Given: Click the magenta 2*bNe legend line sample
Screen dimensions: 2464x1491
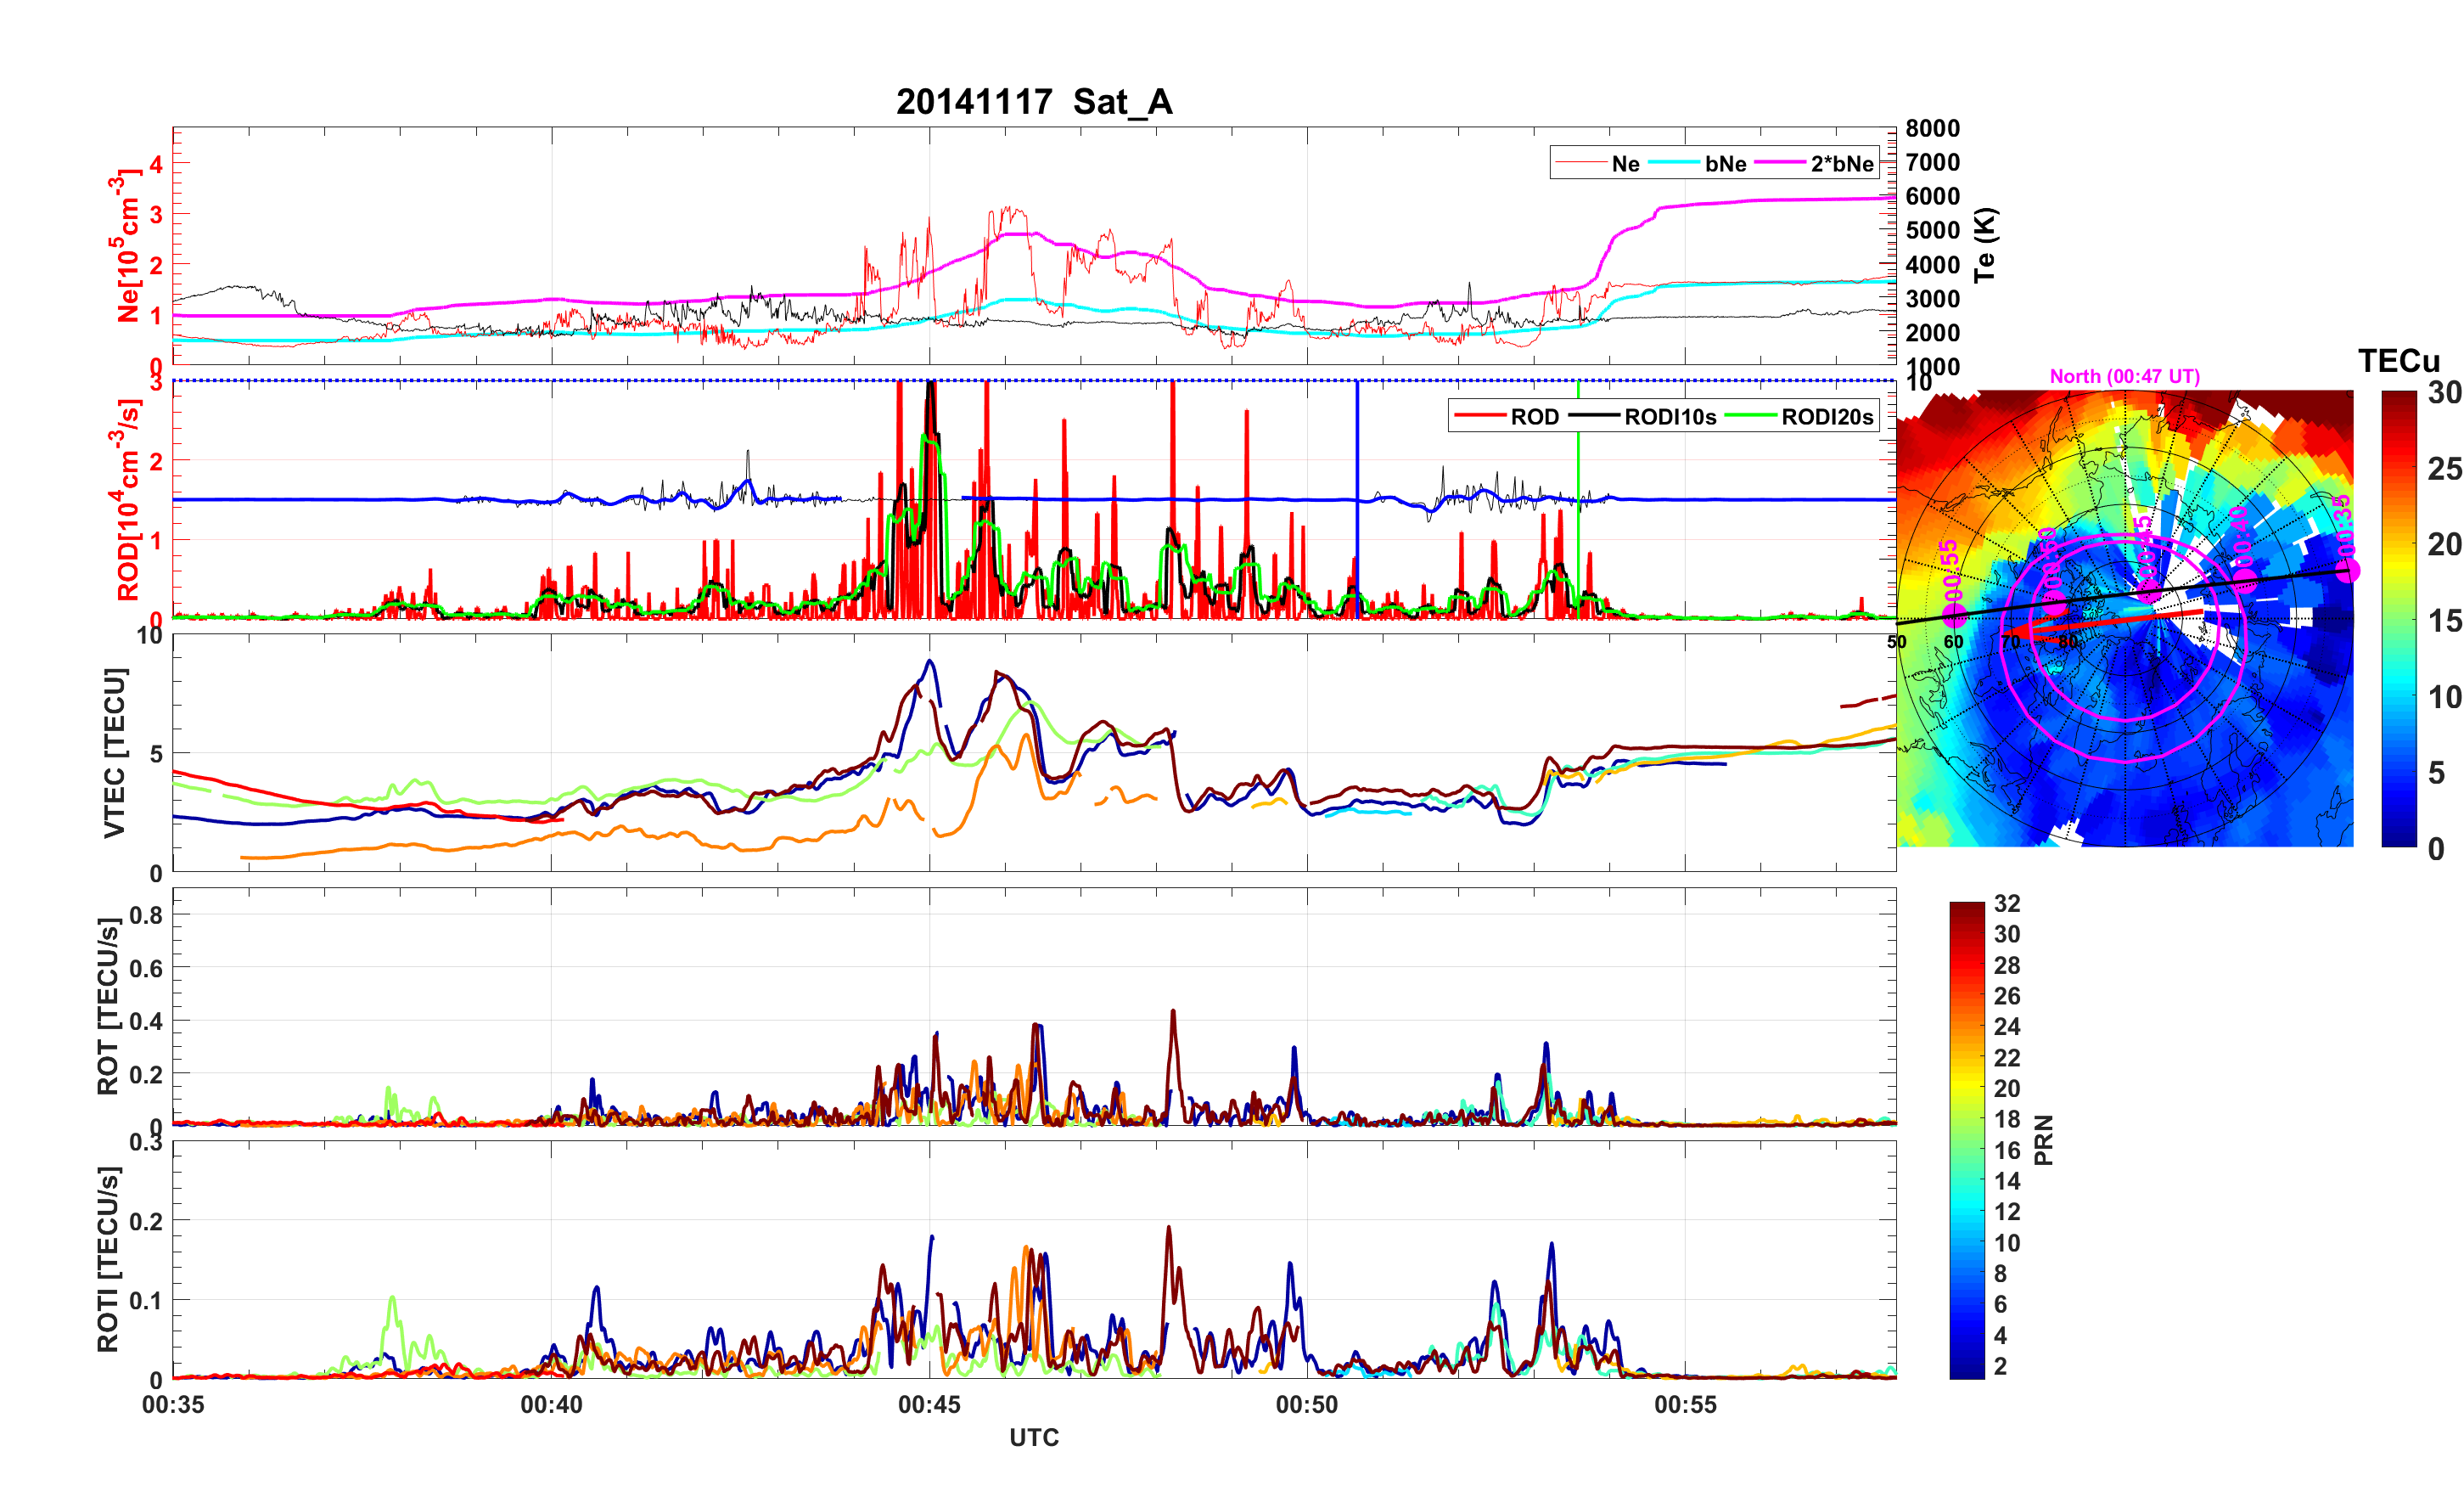Looking at the screenshot, I should coord(1779,163).
